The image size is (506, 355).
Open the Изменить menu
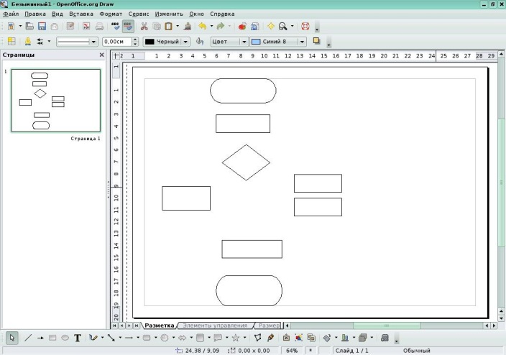[169, 14]
